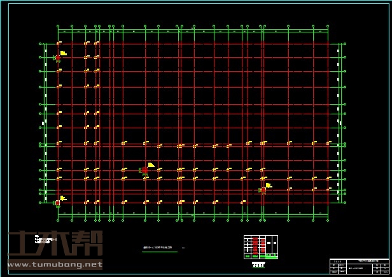Image resolution: width=392 pixels, height=277 pixels.
Task: Select the red column marker near top-left corner
Action: [x=58, y=58]
